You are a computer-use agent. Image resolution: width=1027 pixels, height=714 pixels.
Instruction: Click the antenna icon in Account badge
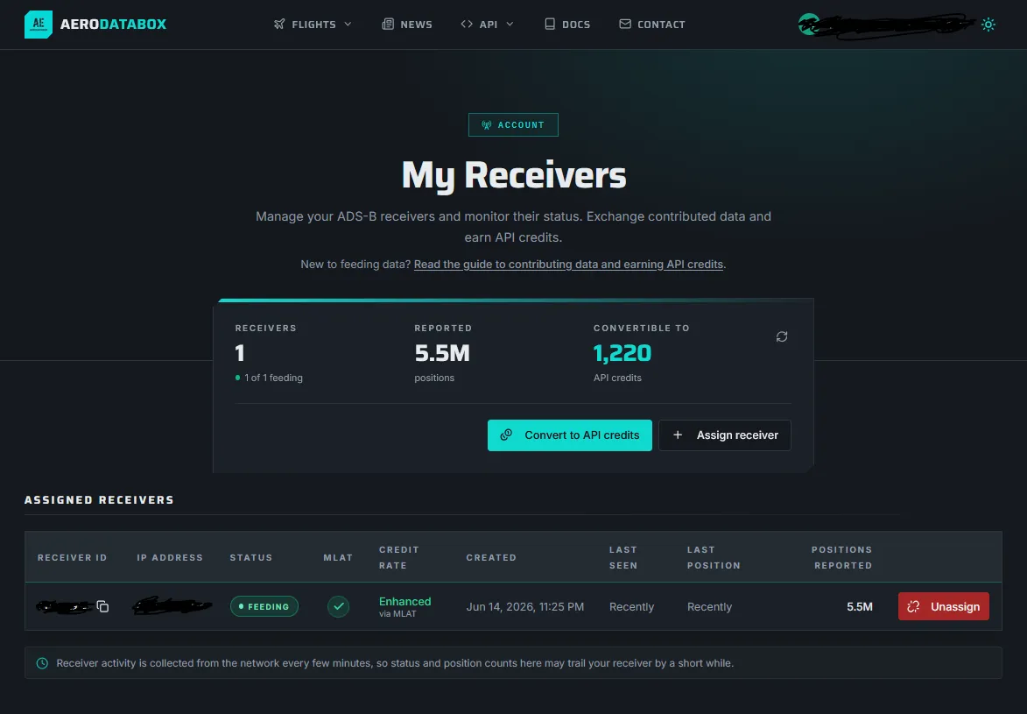click(x=487, y=124)
